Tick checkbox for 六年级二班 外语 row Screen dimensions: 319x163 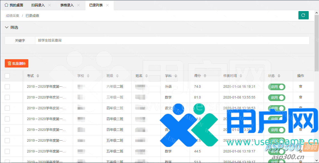pos(7,87)
